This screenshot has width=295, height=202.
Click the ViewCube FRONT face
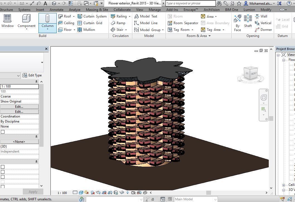tap(253, 74)
